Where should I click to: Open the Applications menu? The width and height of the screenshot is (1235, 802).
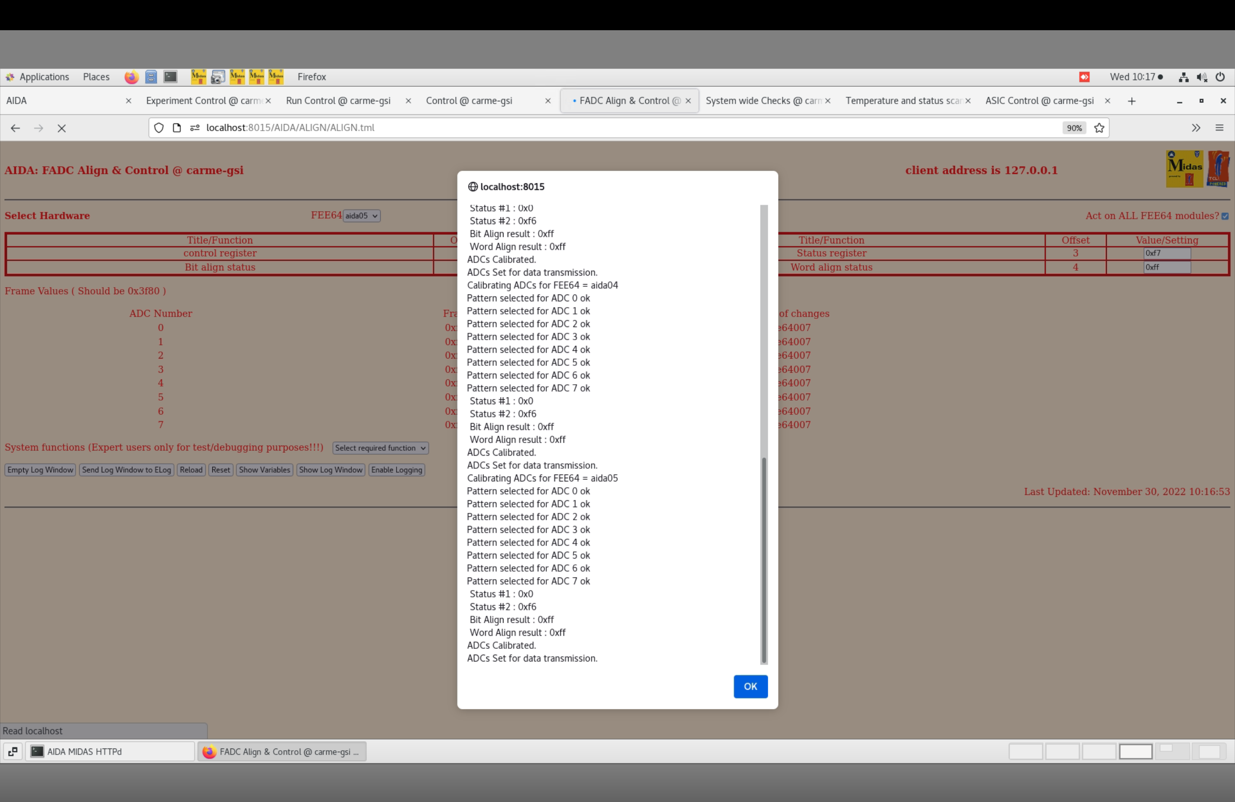pos(44,77)
